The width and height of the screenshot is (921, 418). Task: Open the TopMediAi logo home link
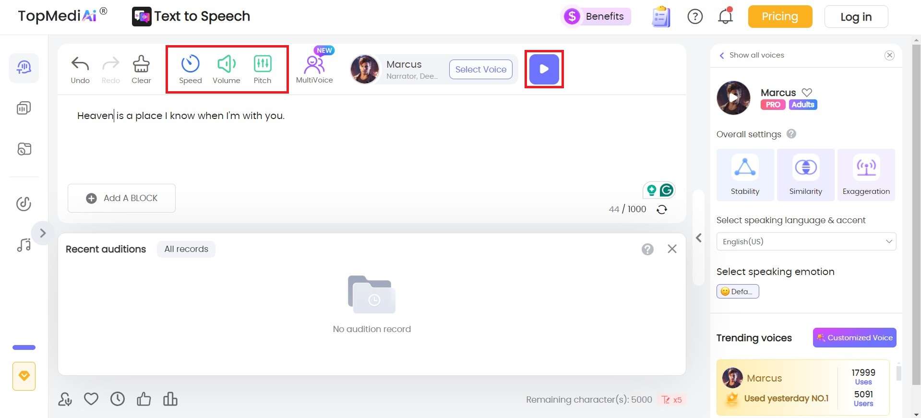pyautogui.click(x=62, y=15)
